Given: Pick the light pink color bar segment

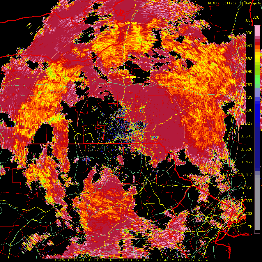Looking at the screenshot, I should [x=257, y=31].
